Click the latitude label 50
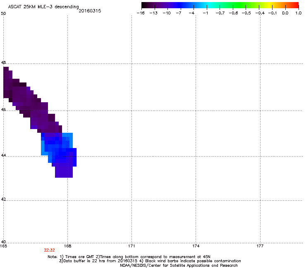 tap(3, 14)
